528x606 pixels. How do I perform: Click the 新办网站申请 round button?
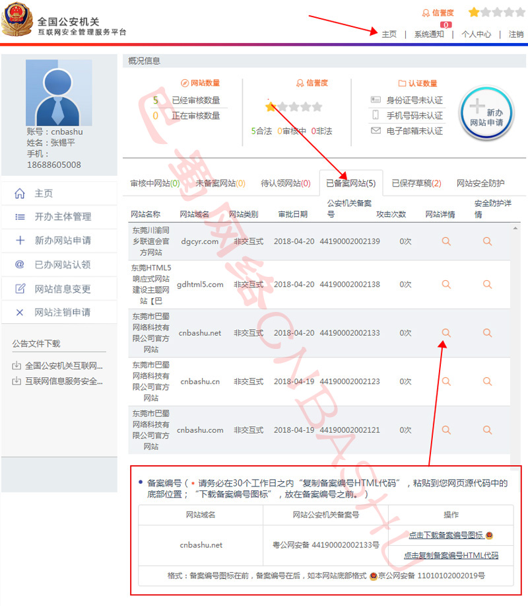click(x=486, y=114)
